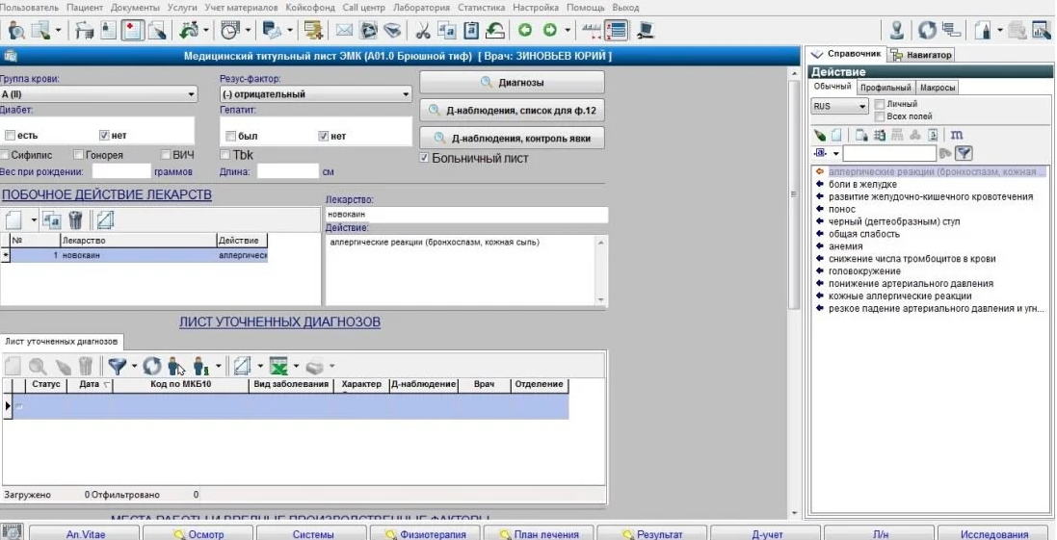Click the form's vertical scrollbar

[794, 290]
